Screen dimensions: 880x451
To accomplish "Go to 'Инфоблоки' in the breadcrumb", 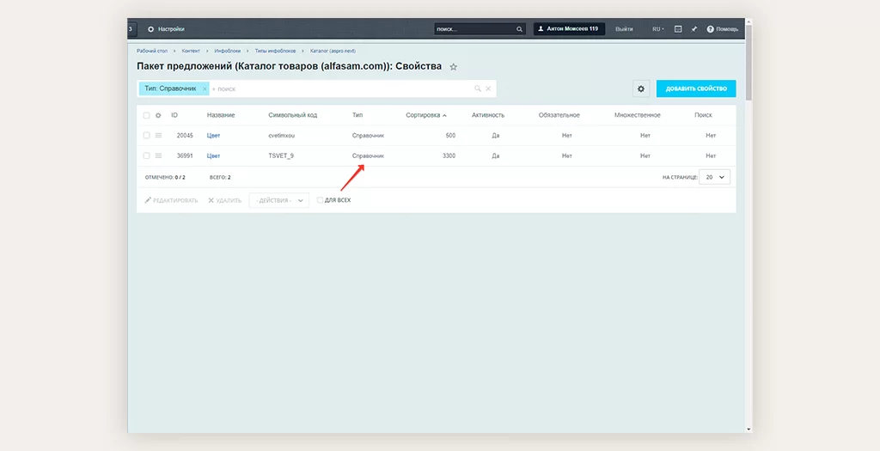I will tap(229, 52).
